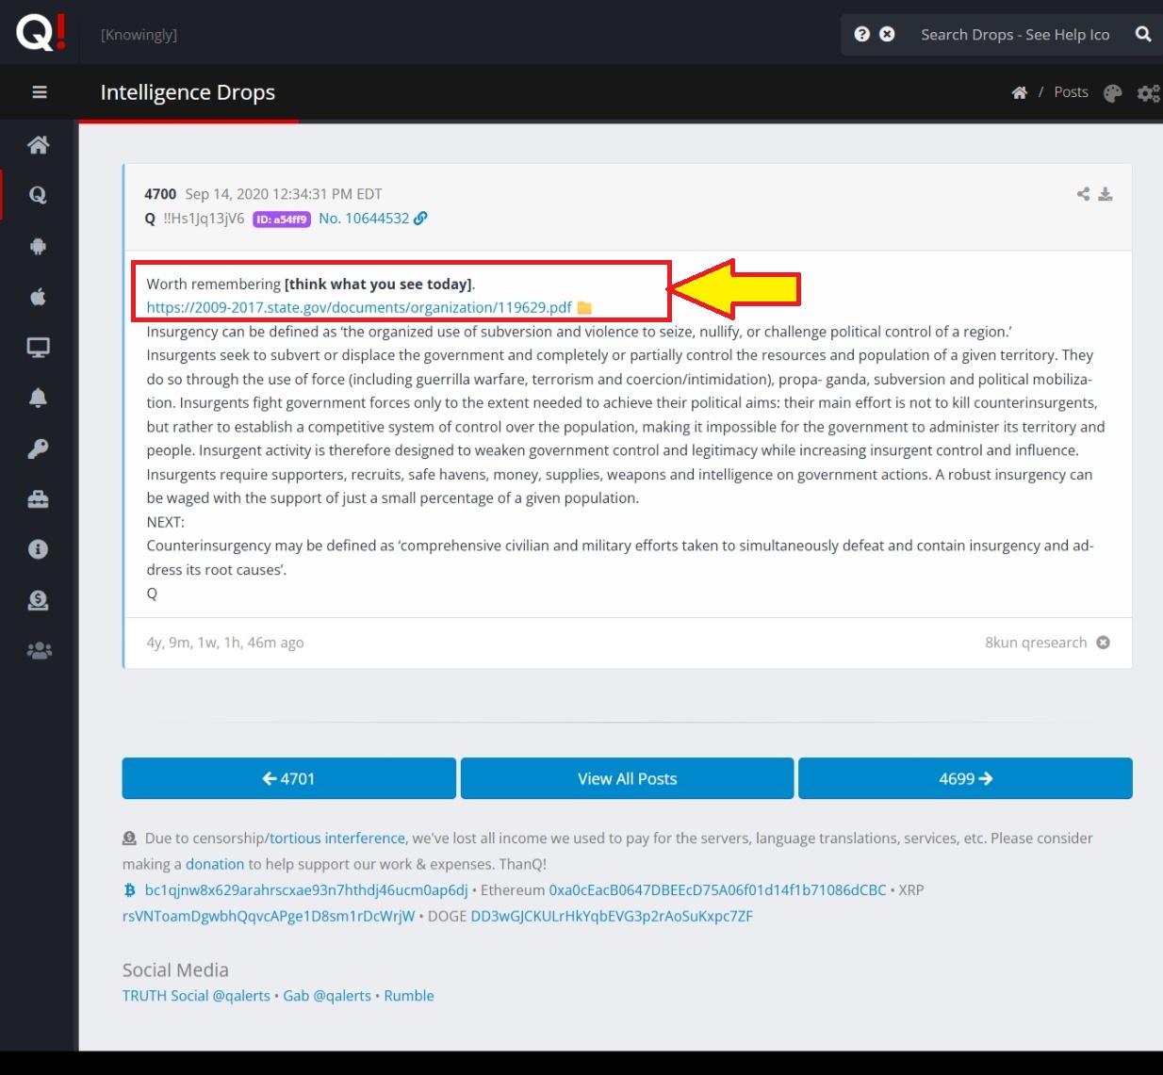Click the timestamp Sep 14, 2020 12:34:31 PM EDT
This screenshot has height=1075, width=1163.
(284, 194)
